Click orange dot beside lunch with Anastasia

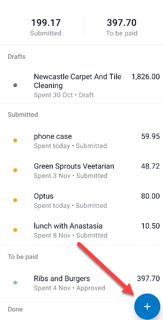[x=15, y=230]
